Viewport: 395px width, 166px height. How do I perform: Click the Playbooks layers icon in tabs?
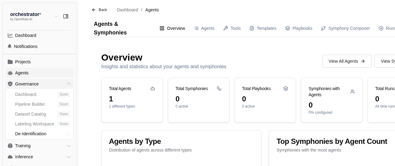tap(288, 28)
